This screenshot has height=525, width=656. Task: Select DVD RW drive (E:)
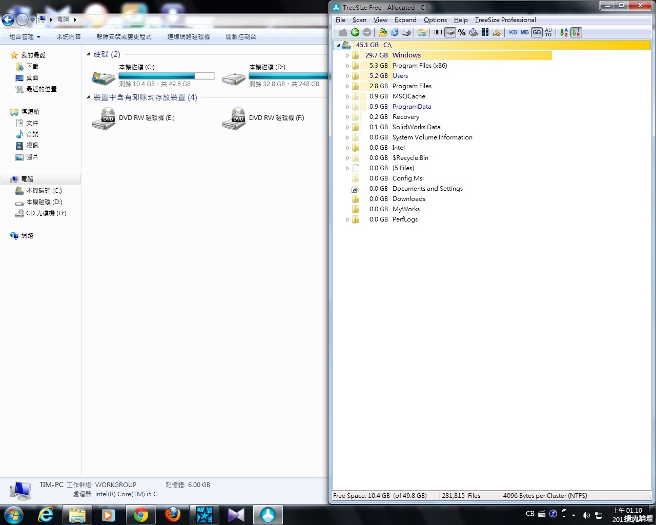[x=133, y=118]
